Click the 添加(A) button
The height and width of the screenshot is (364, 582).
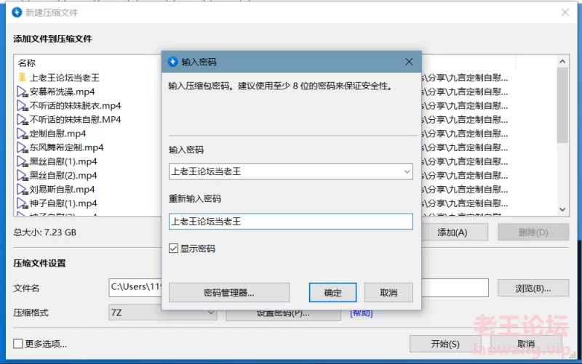(x=452, y=232)
